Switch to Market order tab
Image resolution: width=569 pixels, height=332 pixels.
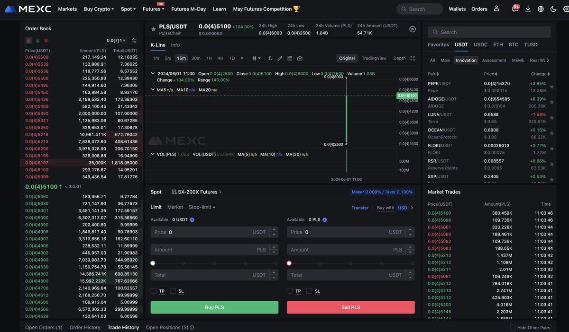tap(175, 207)
